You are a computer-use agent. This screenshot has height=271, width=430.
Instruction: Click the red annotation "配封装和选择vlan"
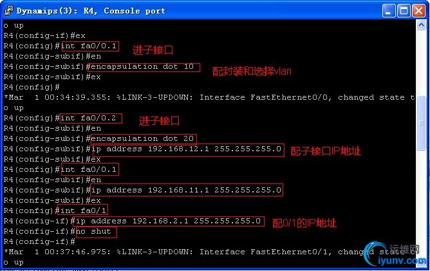click(x=252, y=71)
